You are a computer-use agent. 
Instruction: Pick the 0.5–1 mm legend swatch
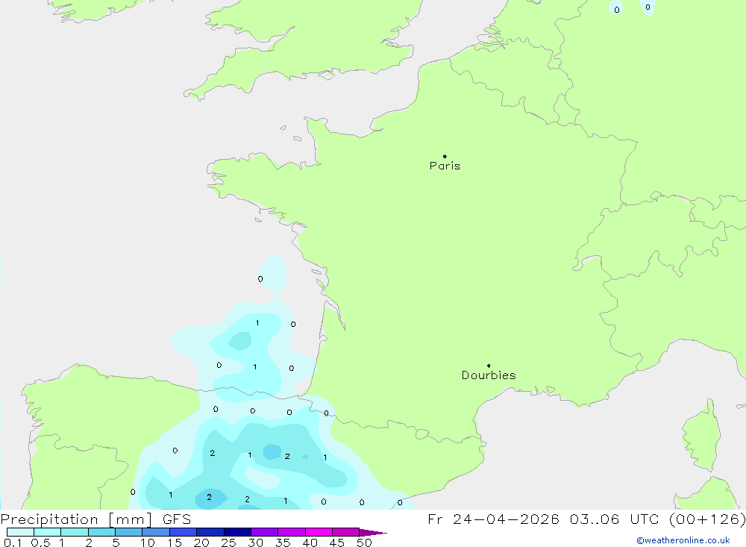click(x=48, y=532)
